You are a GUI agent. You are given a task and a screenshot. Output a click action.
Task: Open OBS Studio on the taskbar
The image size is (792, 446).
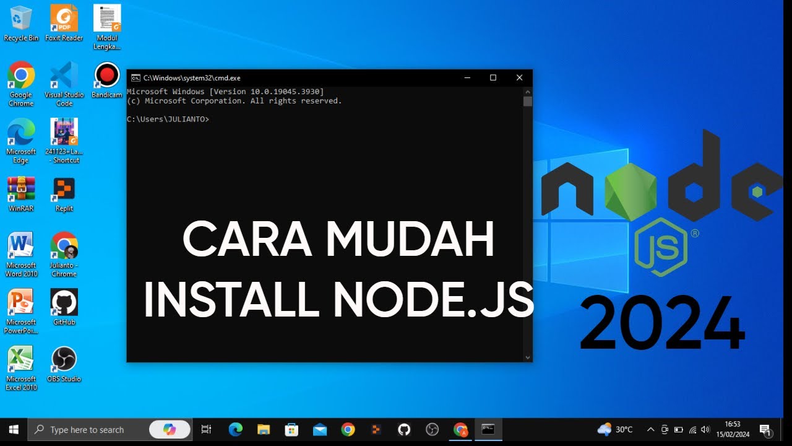click(x=432, y=429)
